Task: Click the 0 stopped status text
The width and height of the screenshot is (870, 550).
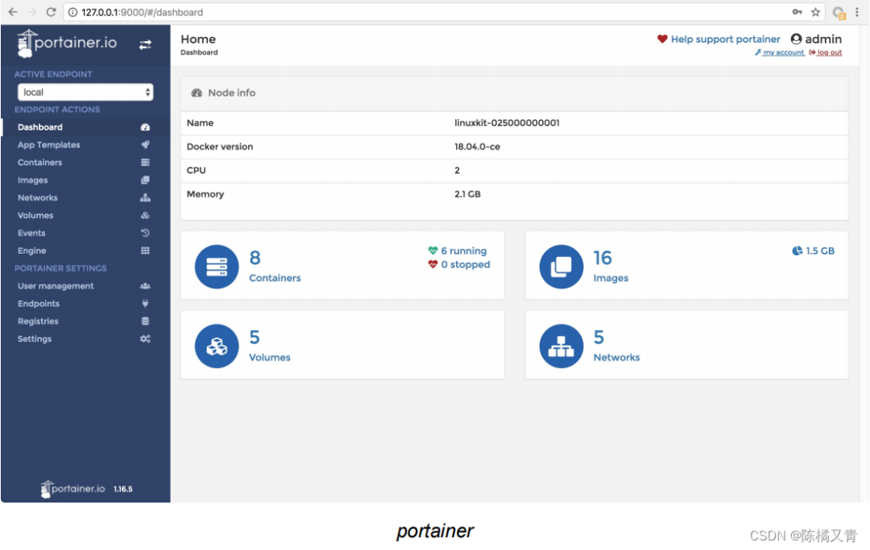Action: point(465,265)
